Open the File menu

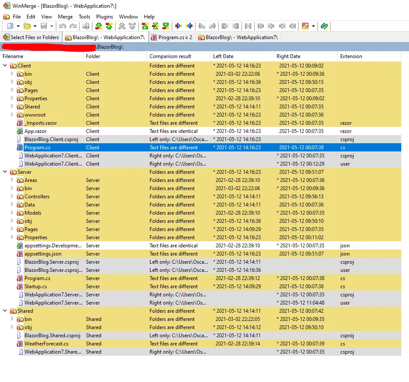pos(17,17)
